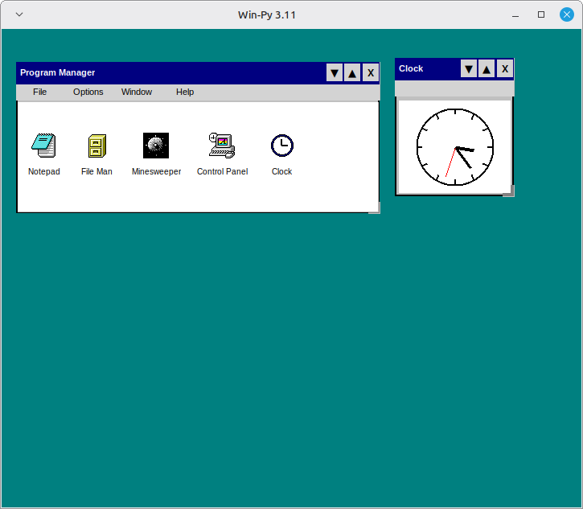This screenshot has height=509, width=583.
Task: Click the Clock window resize grip
Action: (x=508, y=191)
